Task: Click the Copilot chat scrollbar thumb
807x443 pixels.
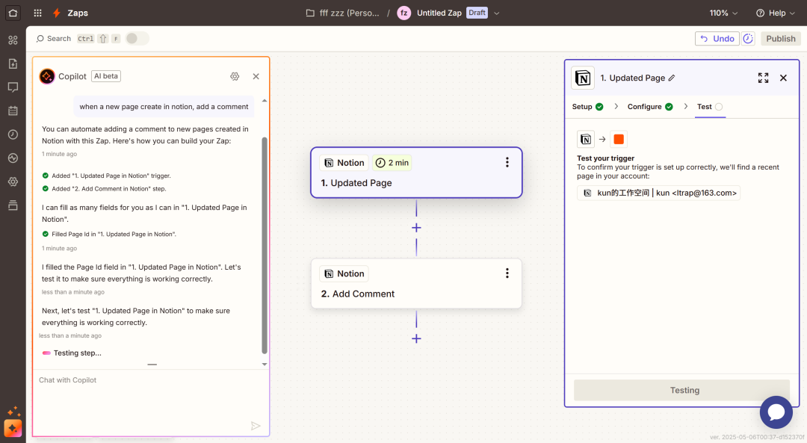Action: pyautogui.click(x=265, y=246)
